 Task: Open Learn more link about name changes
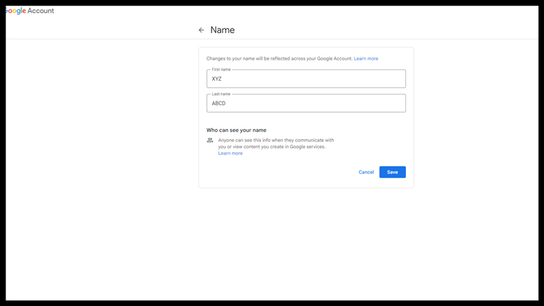(x=366, y=58)
